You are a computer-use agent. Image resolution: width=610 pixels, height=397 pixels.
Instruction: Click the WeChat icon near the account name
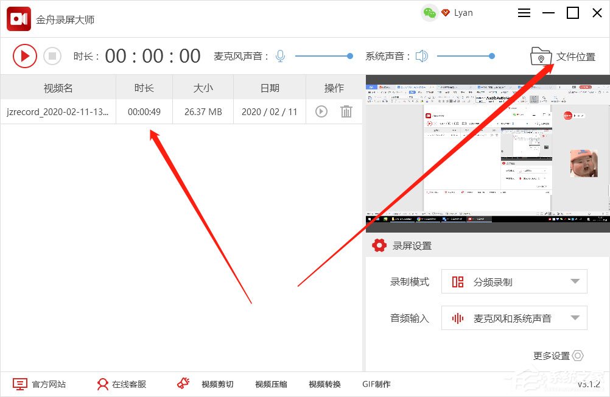point(430,12)
